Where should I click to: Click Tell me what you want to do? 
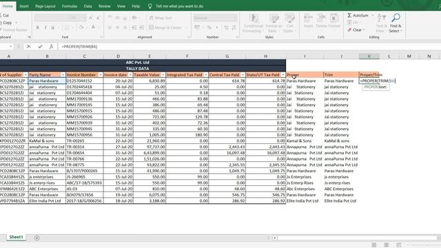pos(179,6)
